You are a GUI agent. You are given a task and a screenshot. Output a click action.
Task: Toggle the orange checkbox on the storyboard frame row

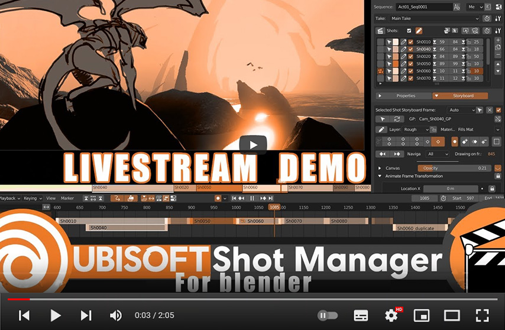click(x=498, y=110)
